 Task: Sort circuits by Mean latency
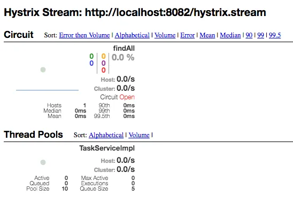coord(207,35)
